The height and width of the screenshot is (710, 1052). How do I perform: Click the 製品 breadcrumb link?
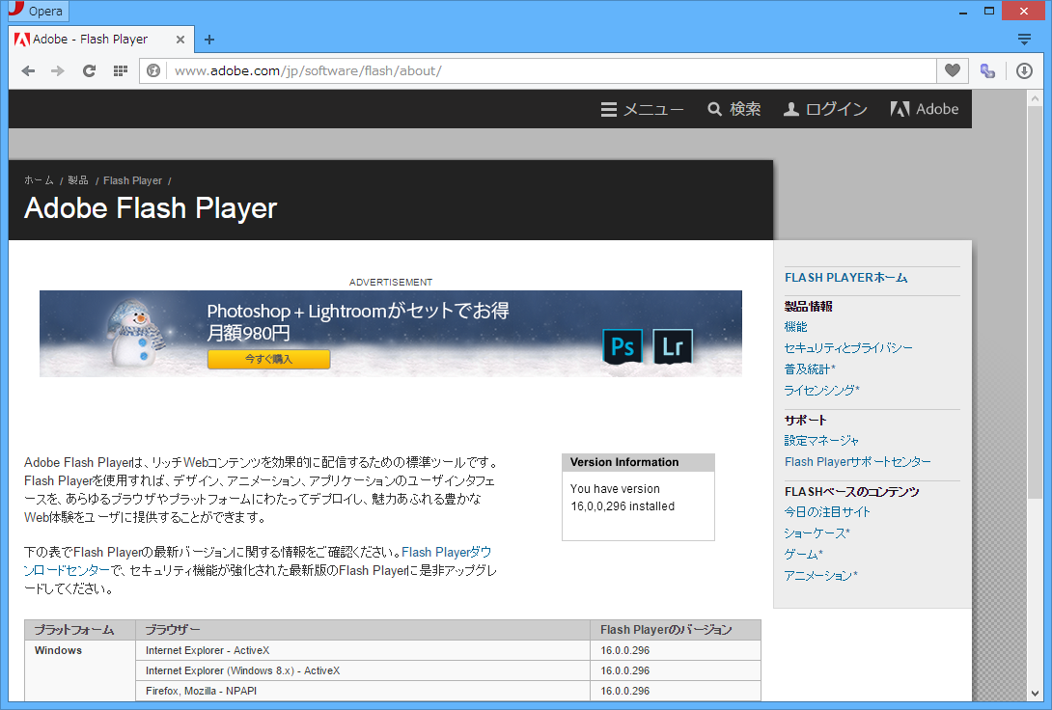pos(78,180)
